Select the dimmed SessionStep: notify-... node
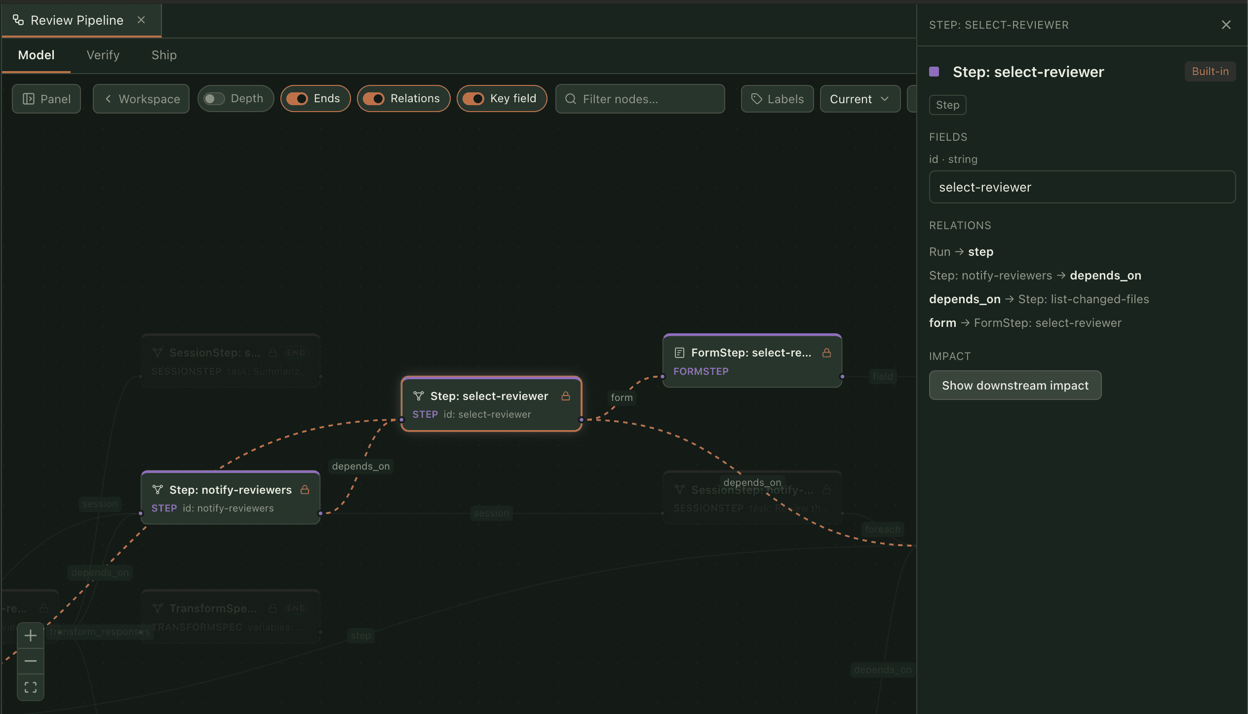The height and width of the screenshot is (714, 1248). coord(752,498)
